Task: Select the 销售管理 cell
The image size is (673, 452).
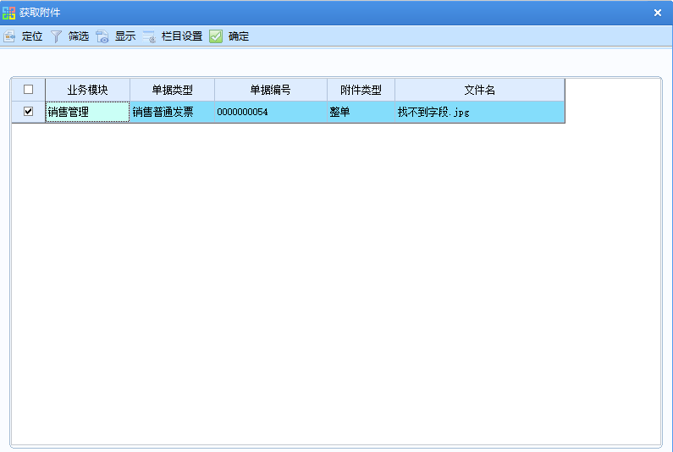Action: [x=87, y=112]
